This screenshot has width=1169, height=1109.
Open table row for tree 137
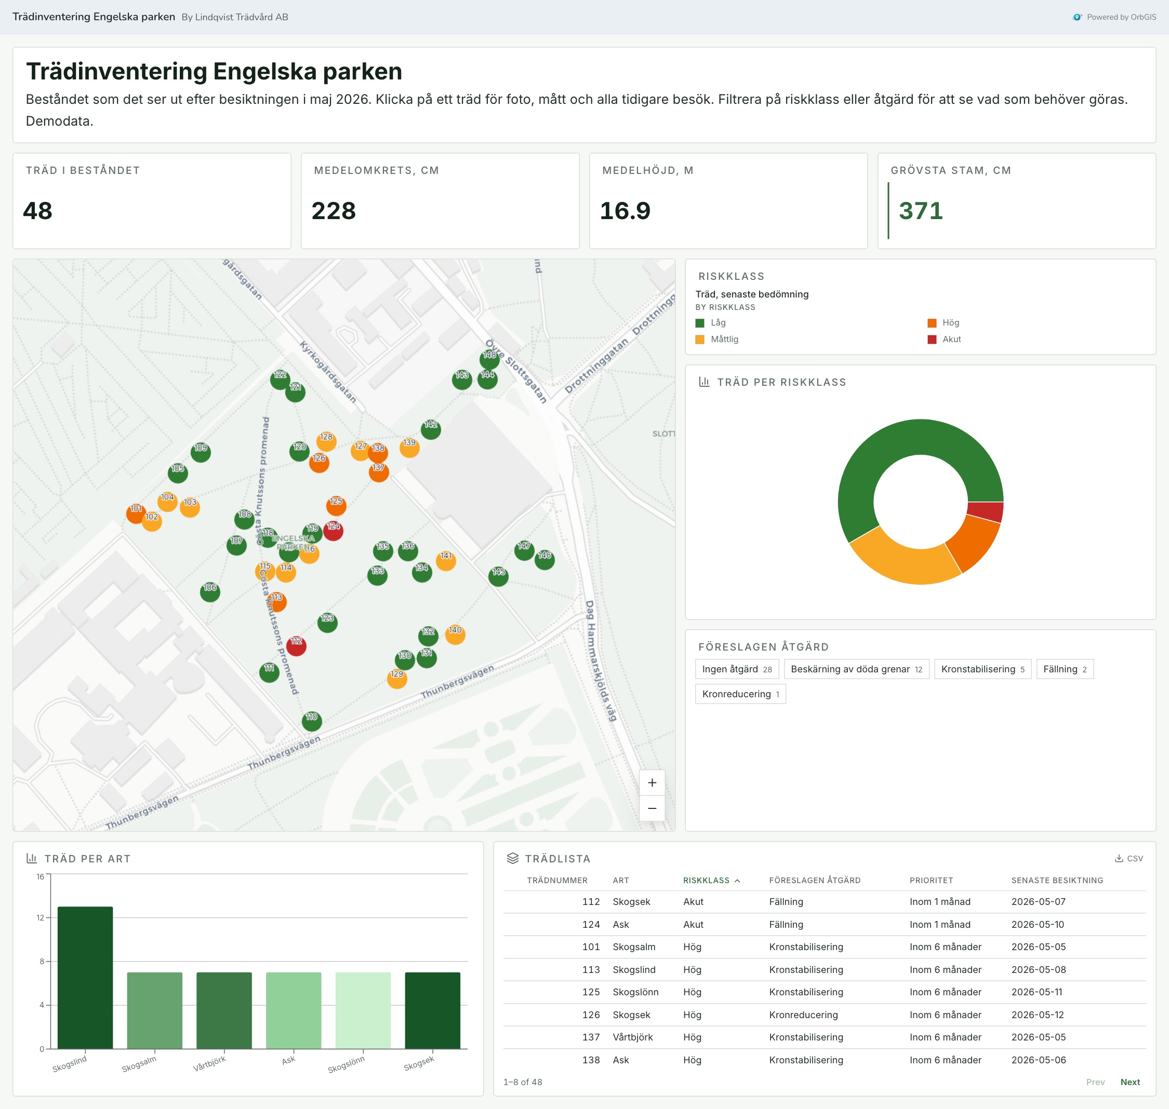click(825, 1037)
